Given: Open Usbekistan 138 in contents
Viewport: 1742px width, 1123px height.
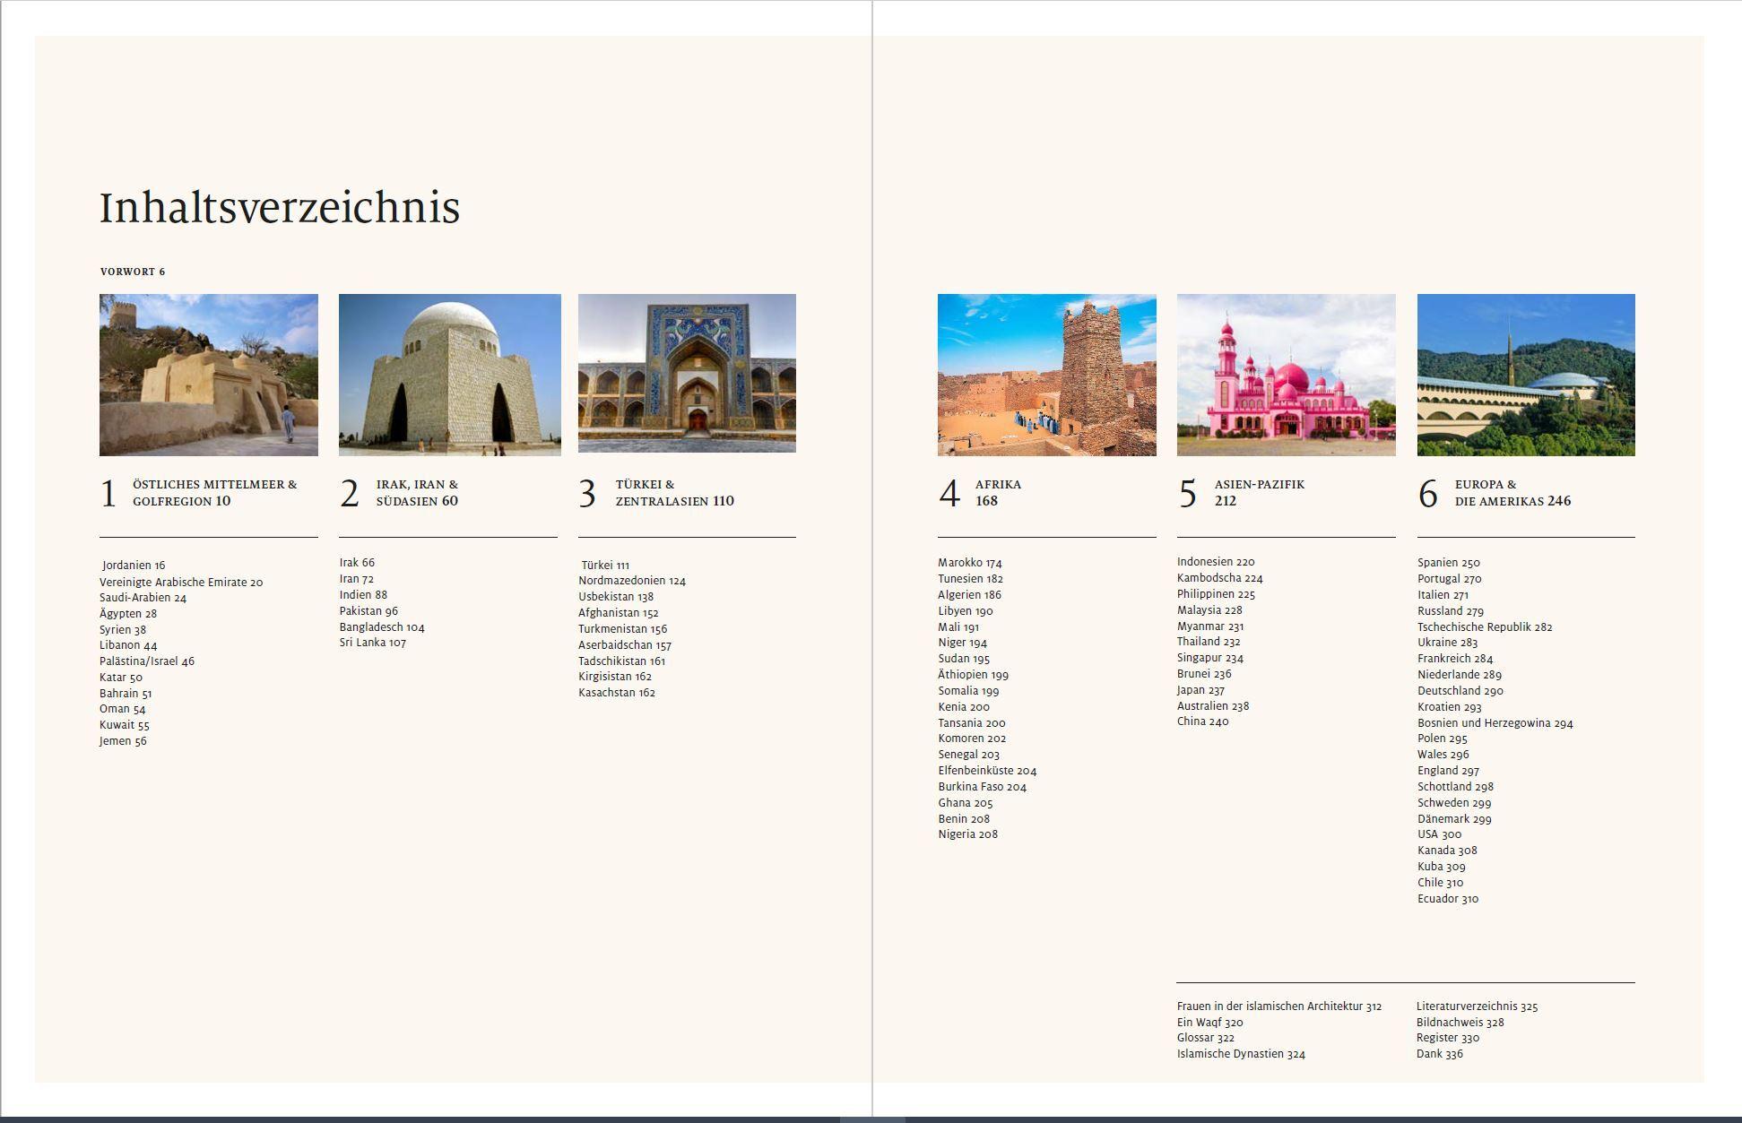Looking at the screenshot, I should point(616,597).
